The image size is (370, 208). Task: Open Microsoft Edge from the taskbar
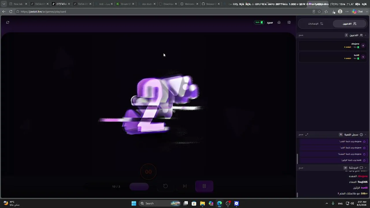click(x=219, y=203)
